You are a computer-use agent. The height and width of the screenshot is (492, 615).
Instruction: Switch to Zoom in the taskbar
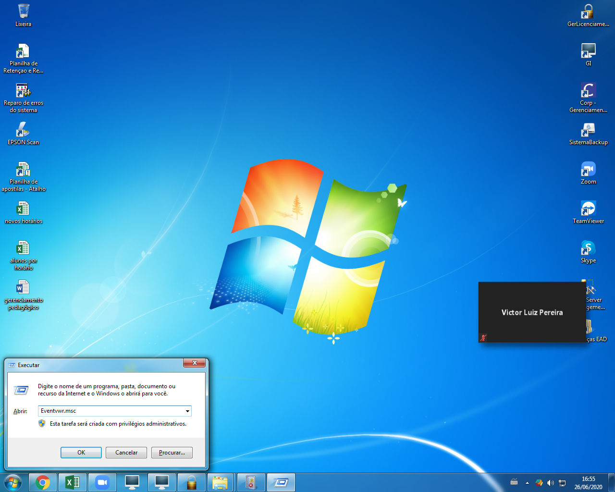[x=102, y=482]
